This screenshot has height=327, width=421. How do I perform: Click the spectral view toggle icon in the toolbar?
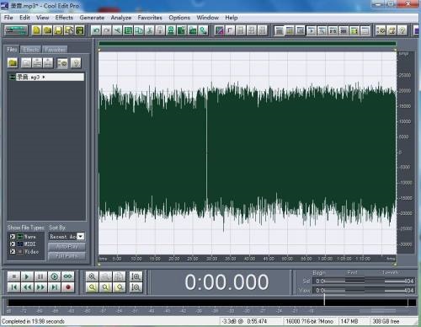pos(219,30)
